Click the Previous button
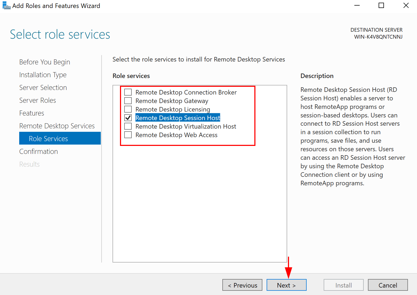 click(x=242, y=285)
